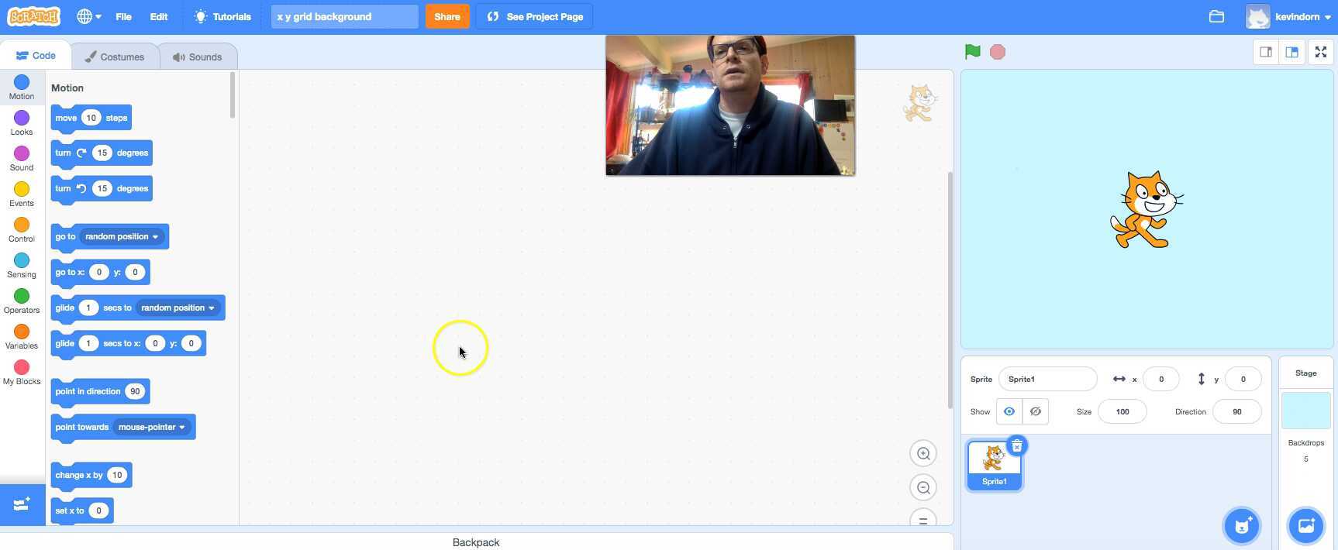1338x550 pixels.
Task: Select the Motion block category
Action: click(22, 87)
